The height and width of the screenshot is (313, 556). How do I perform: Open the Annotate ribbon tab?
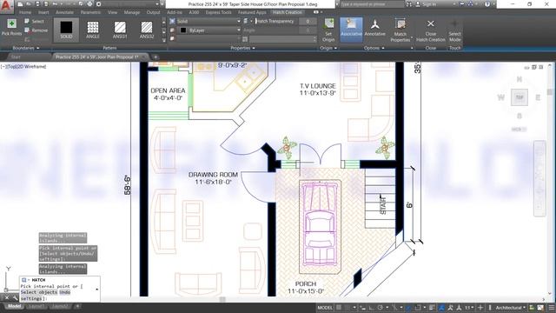pyautogui.click(x=64, y=12)
